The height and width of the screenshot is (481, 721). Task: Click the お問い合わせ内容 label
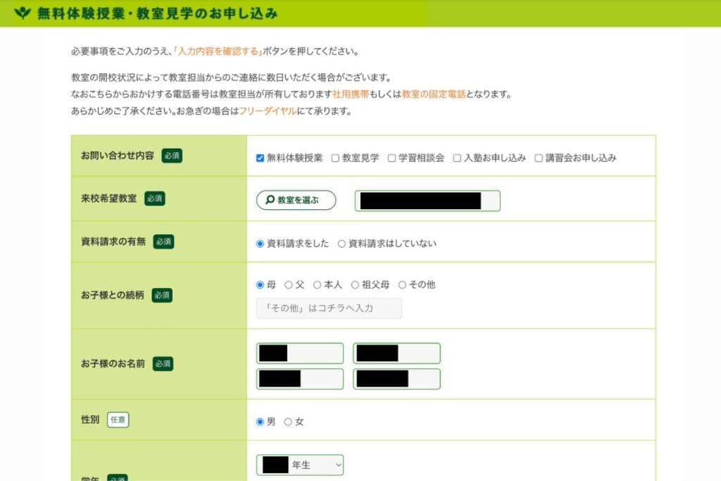(118, 156)
